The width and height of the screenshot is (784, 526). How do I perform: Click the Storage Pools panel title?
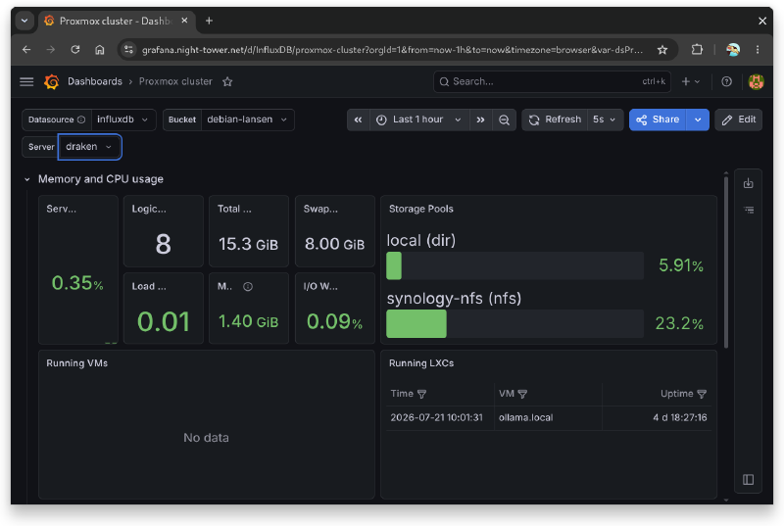[x=421, y=209]
